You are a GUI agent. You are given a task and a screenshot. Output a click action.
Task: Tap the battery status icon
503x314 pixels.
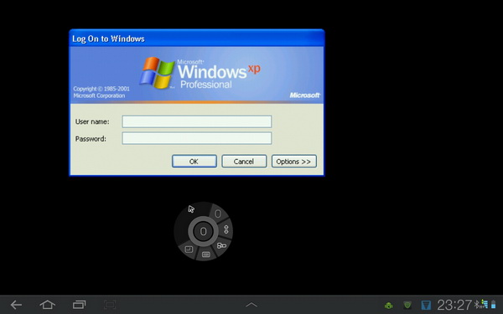[x=494, y=305]
